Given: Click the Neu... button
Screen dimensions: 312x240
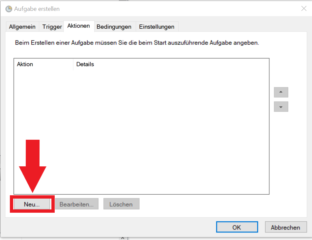Looking at the screenshot, I should [32, 204].
